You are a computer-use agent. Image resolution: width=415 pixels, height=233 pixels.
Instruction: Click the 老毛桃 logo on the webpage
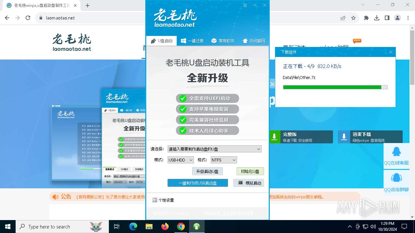pos(72,42)
